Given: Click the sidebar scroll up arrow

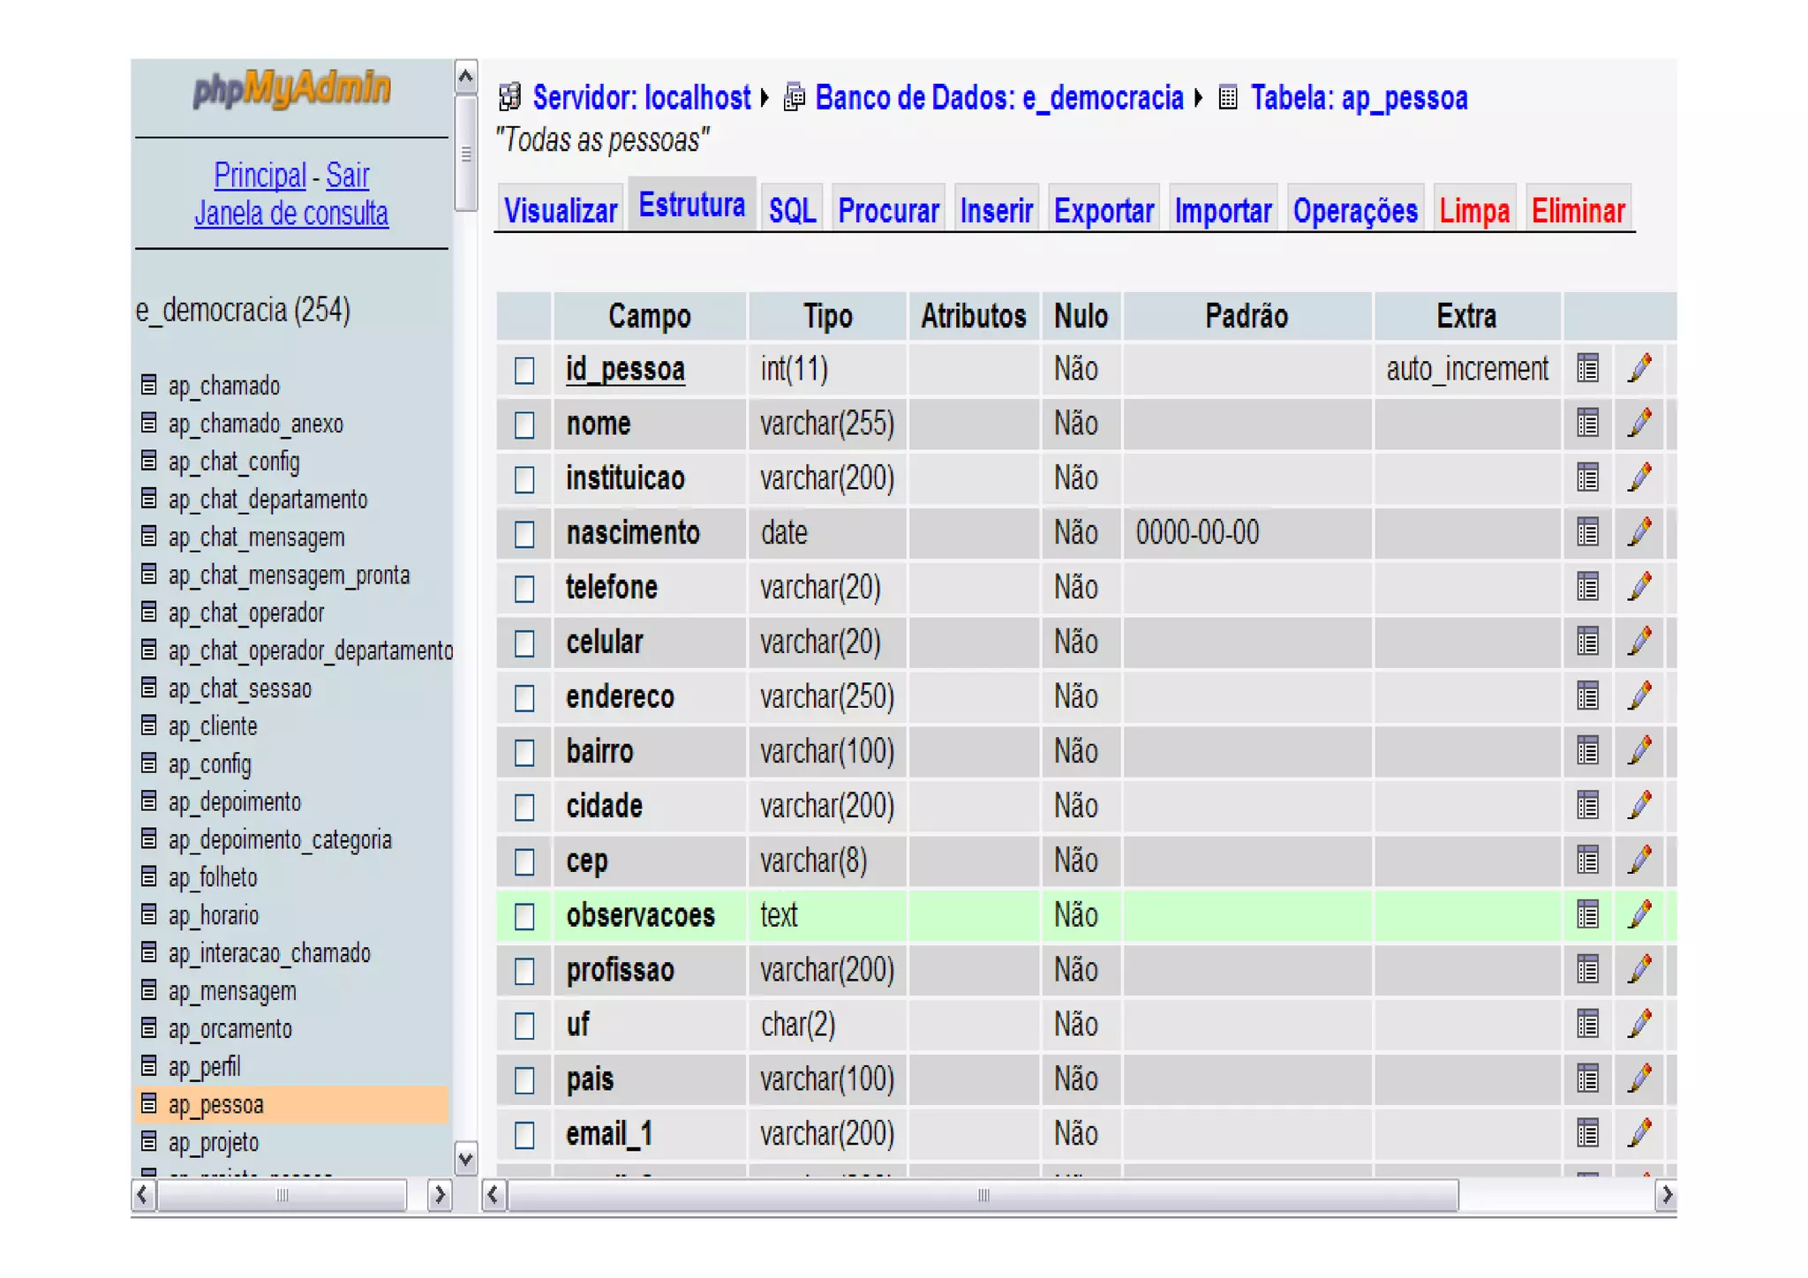Looking at the screenshot, I should (x=465, y=78).
